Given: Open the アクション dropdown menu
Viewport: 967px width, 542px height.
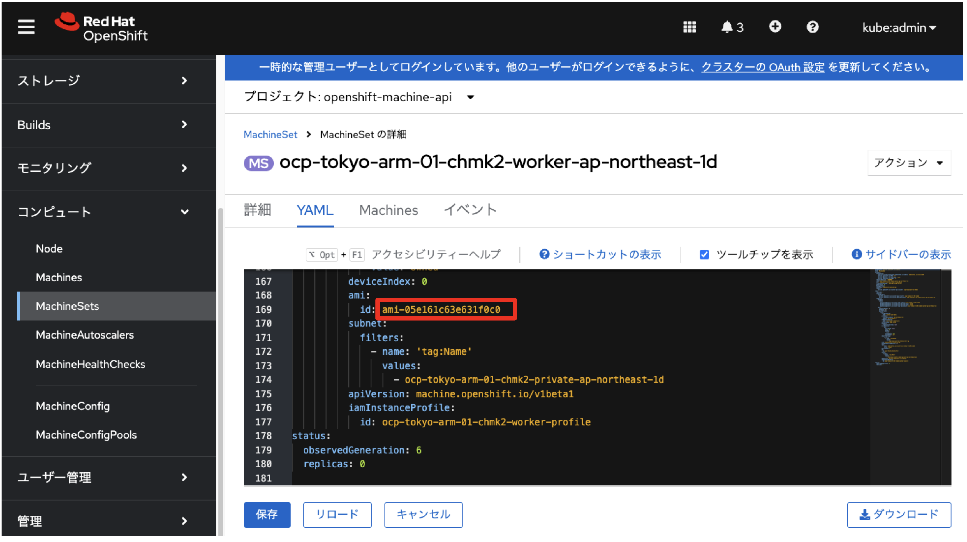Looking at the screenshot, I should point(909,163).
